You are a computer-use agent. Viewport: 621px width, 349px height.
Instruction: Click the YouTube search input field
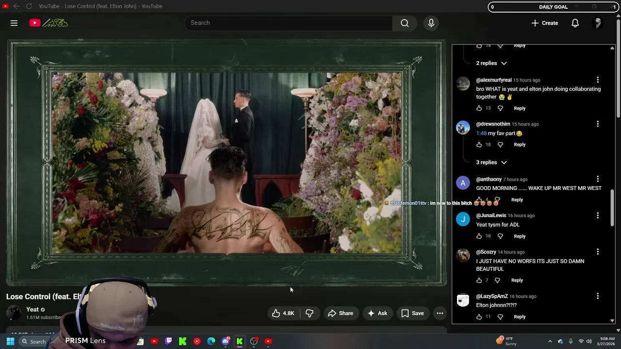click(x=288, y=23)
